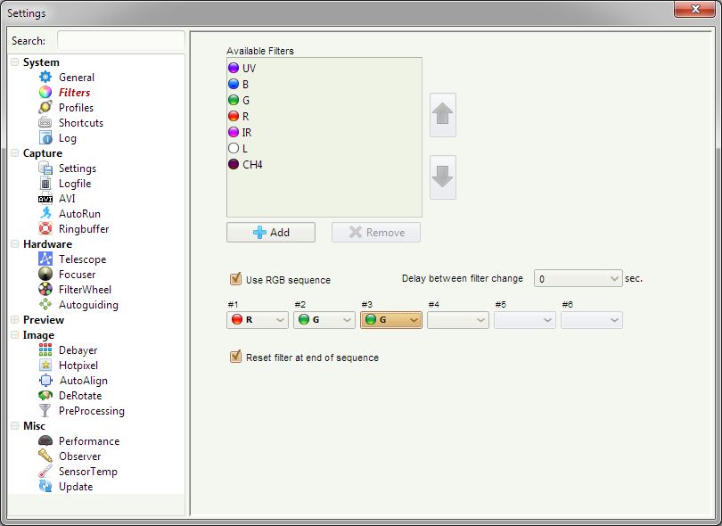Open the Ringbuffer lifebuoy icon
This screenshot has width=722, height=526.
tap(45, 229)
